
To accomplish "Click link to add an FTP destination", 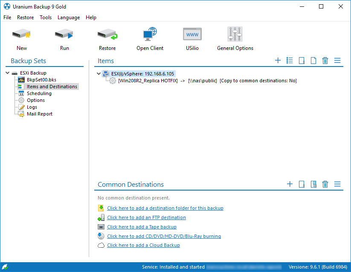I will [x=146, y=217].
